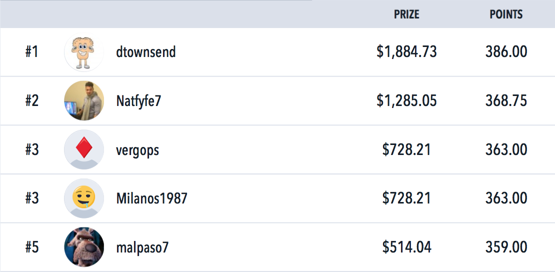Click the $514.04 prize for malpaso7
The width and height of the screenshot is (555, 272).
click(x=406, y=247)
